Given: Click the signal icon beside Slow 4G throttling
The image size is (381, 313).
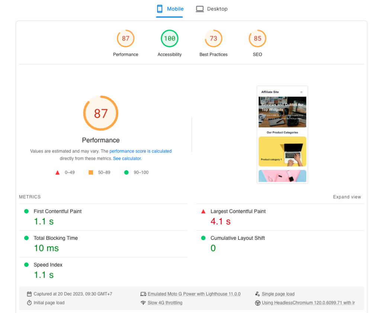Looking at the screenshot, I should [x=144, y=303].
